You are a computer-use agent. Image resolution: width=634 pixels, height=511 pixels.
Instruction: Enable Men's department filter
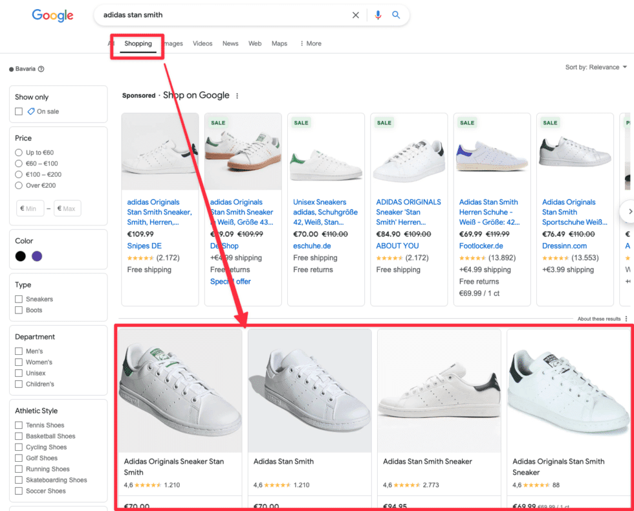[19, 351]
